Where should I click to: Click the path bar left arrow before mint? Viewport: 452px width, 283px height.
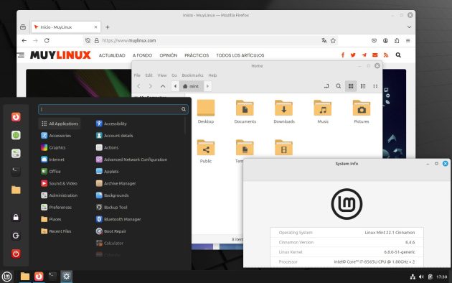(x=175, y=86)
